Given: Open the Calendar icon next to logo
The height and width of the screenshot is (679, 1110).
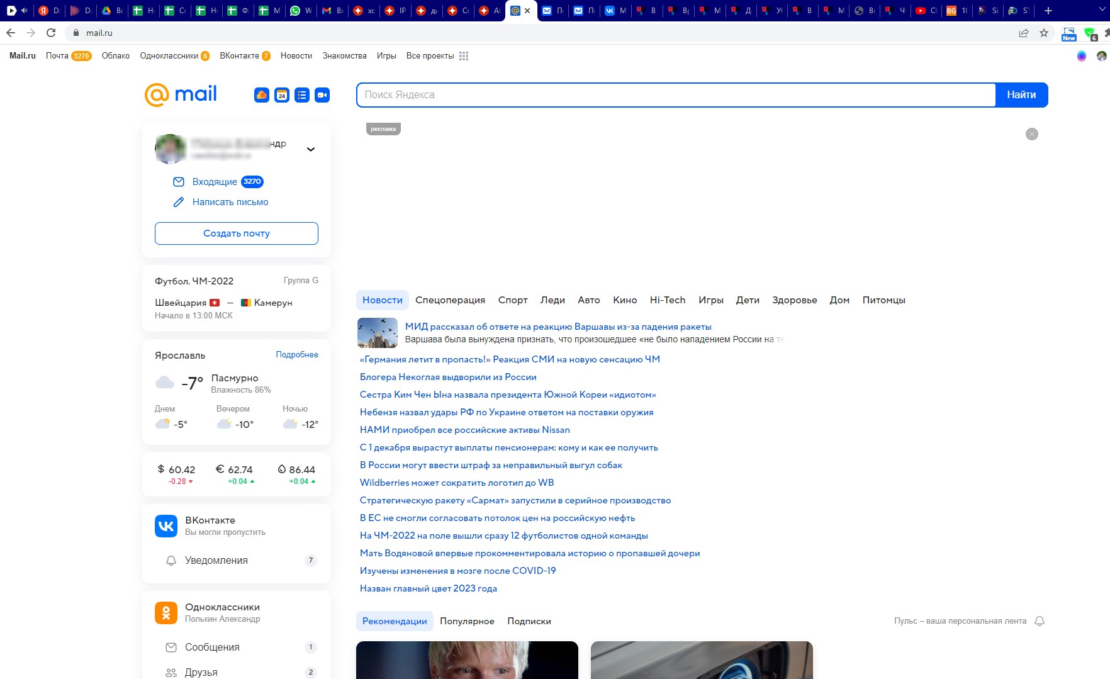Looking at the screenshot, I should tap(282, 95).
